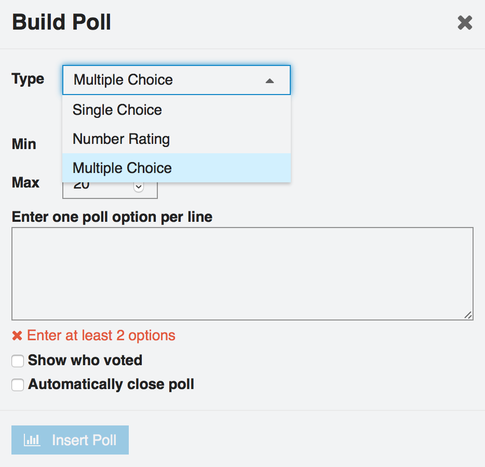Collapse the Type dropdown using its arrow

tap(270, 81)
